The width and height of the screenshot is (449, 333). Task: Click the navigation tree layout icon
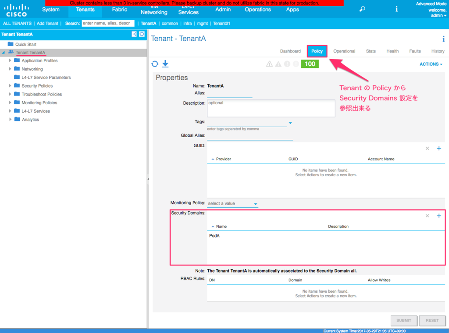134,34
